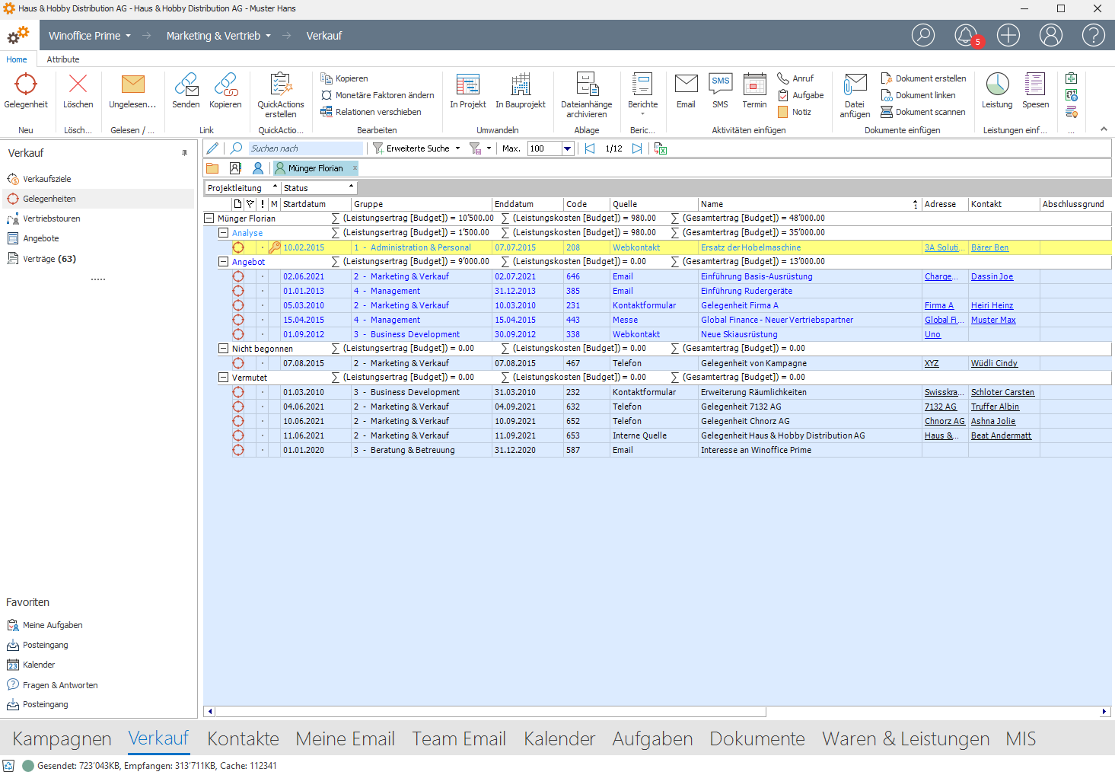Click the horizontal scrollbar under the grid
The width and height of the screenshot is (1115, 775).
click(491, 712)
